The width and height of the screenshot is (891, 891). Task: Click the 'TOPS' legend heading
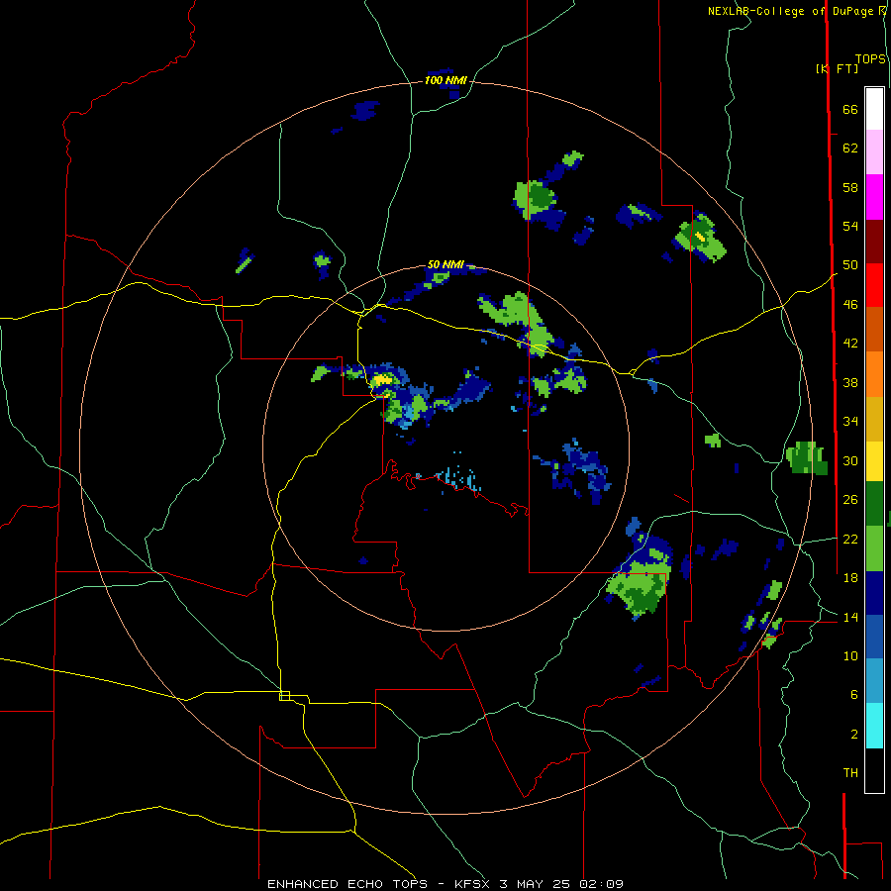[870, 58]
